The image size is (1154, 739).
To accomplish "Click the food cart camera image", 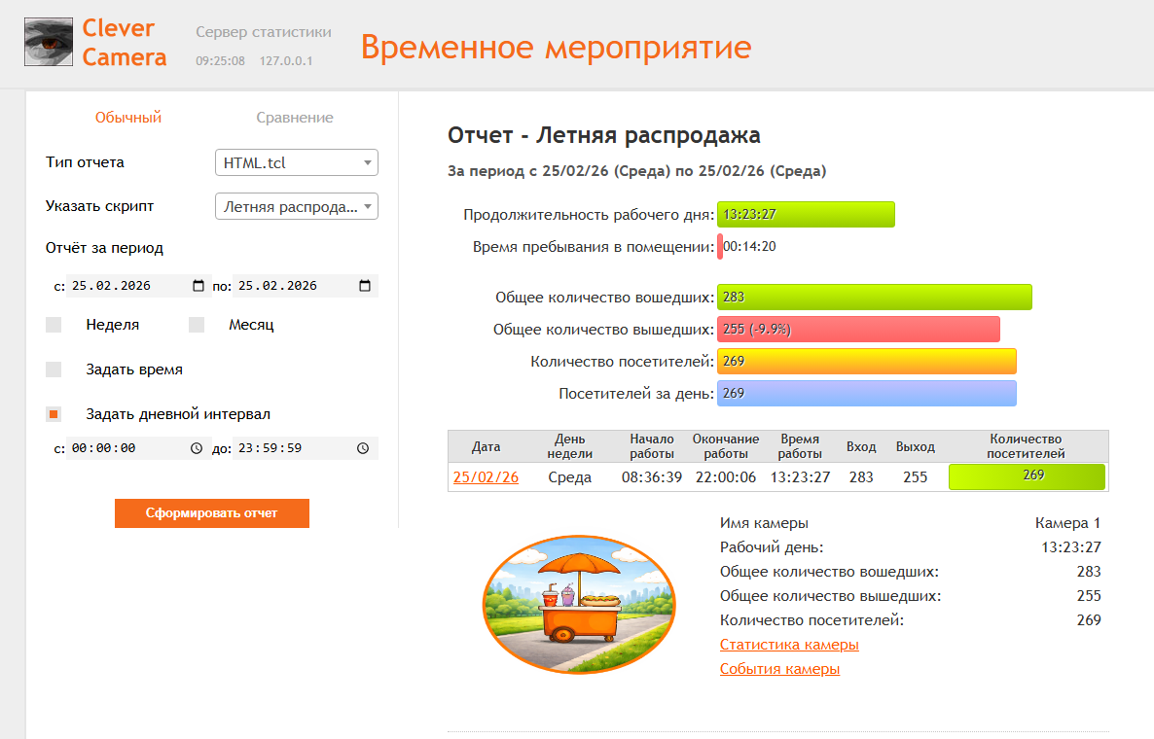I will click(x=579, y=605).
